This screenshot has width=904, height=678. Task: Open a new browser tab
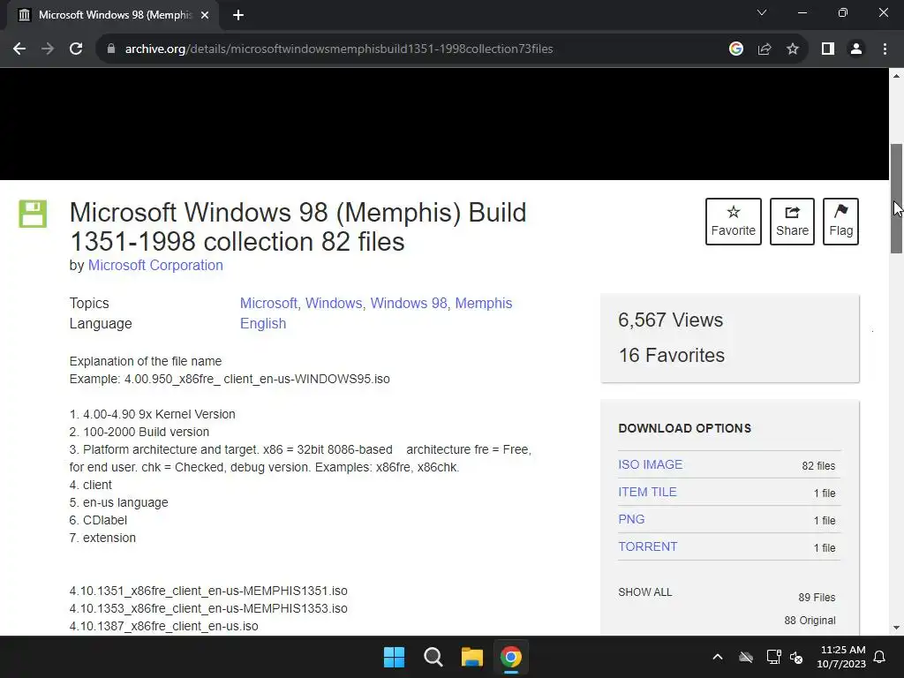pyautogui.click(x=238, y=16)
